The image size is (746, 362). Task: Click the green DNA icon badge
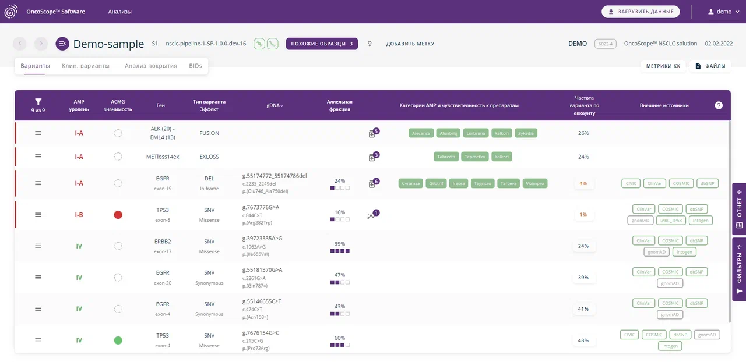pyautogui.click(x=259, y=44)
